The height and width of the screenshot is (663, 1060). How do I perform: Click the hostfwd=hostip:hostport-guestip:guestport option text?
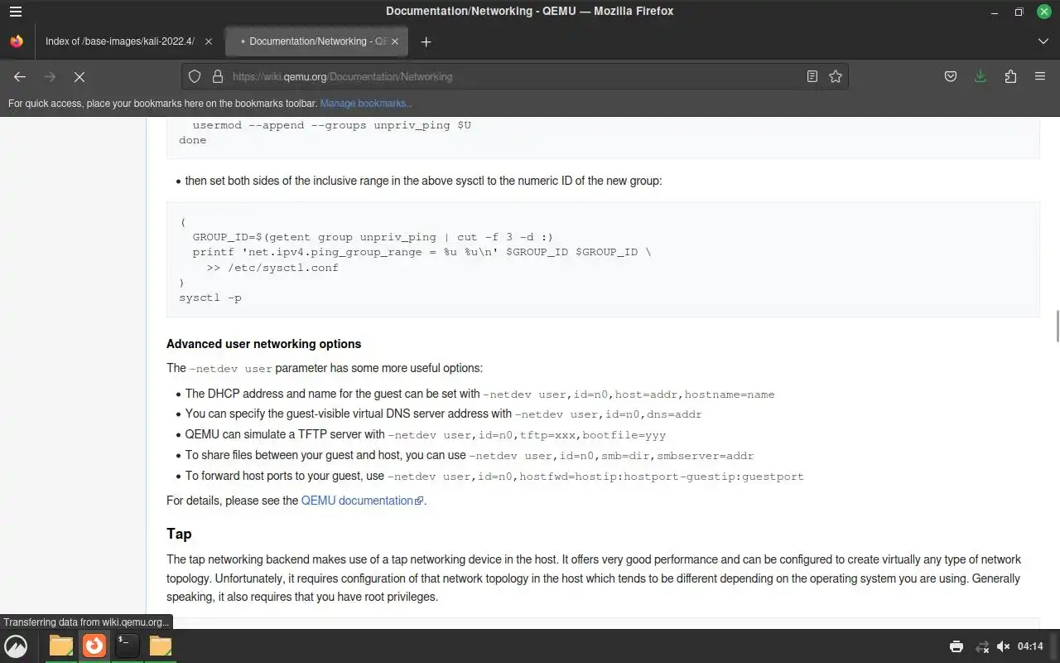[x=661, y=477]
